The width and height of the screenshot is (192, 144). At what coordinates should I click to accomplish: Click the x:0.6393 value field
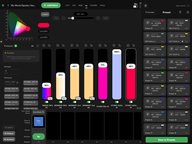point(44,31)
